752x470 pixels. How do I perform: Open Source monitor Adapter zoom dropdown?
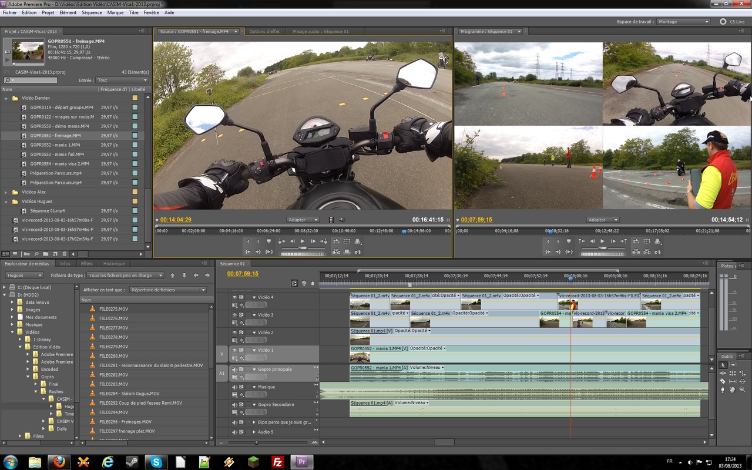(x=303, y=220)
